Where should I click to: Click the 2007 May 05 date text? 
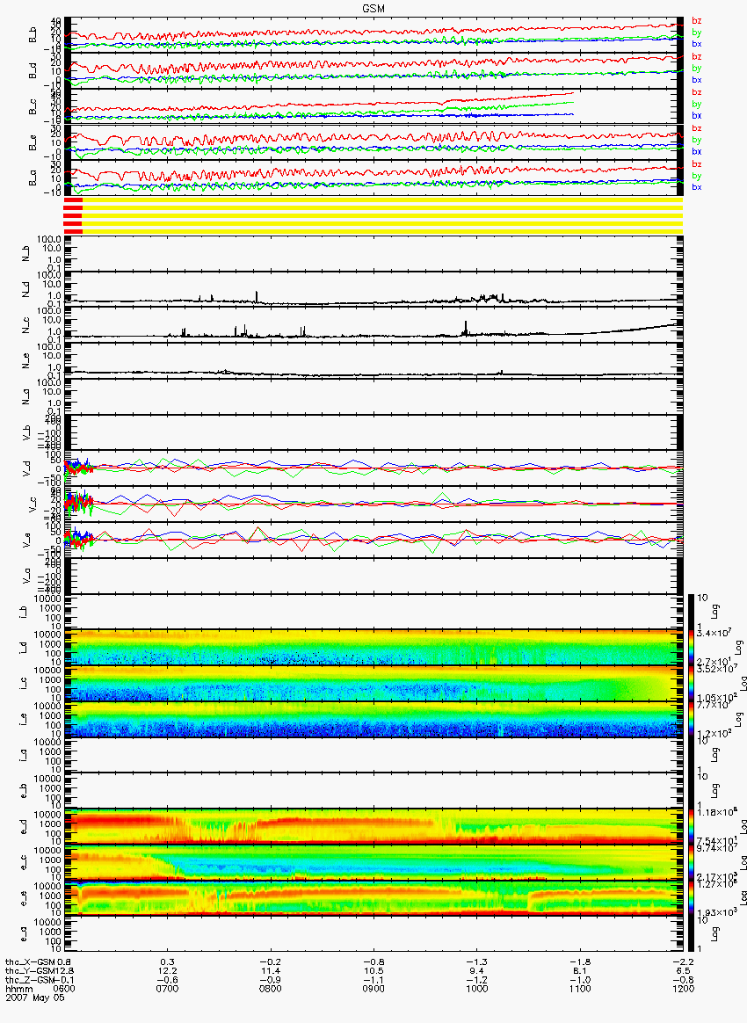click(x=35, y=998)
